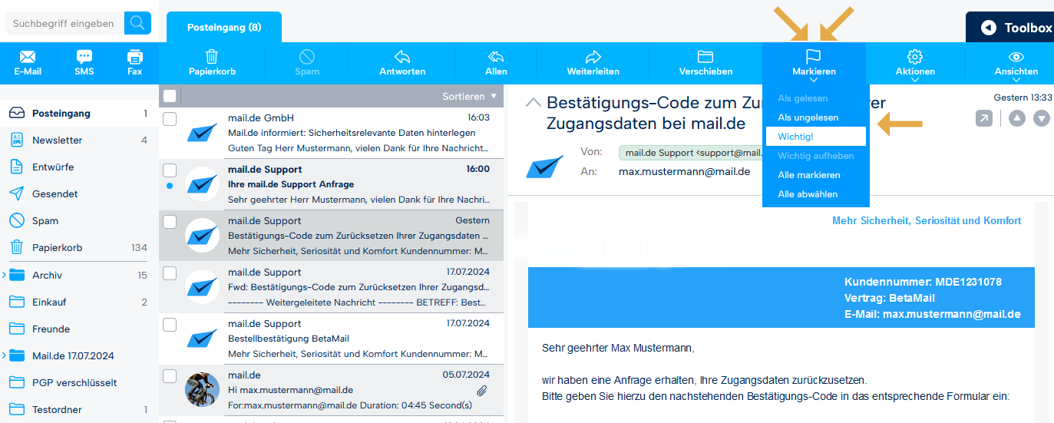Click 'Mehr Sicherheit, Seriosität und Komfort' link
The image size is (1054, 423).
(927, 220)
